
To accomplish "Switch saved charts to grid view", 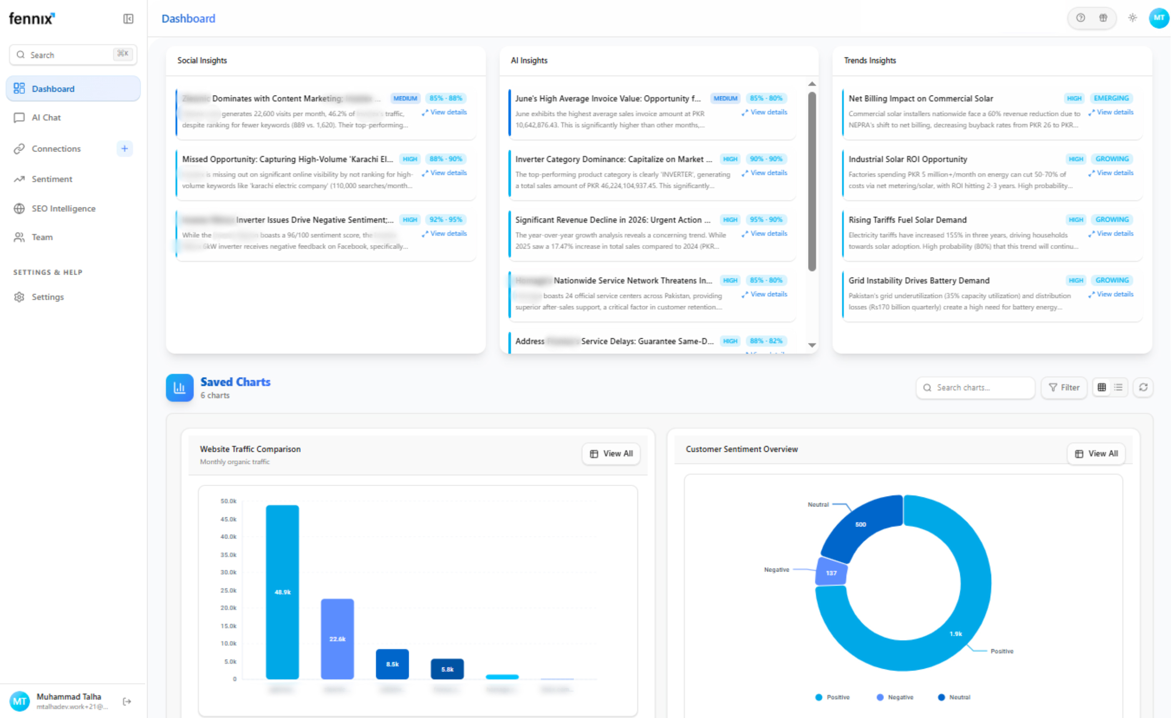I will click(1101, 387).
